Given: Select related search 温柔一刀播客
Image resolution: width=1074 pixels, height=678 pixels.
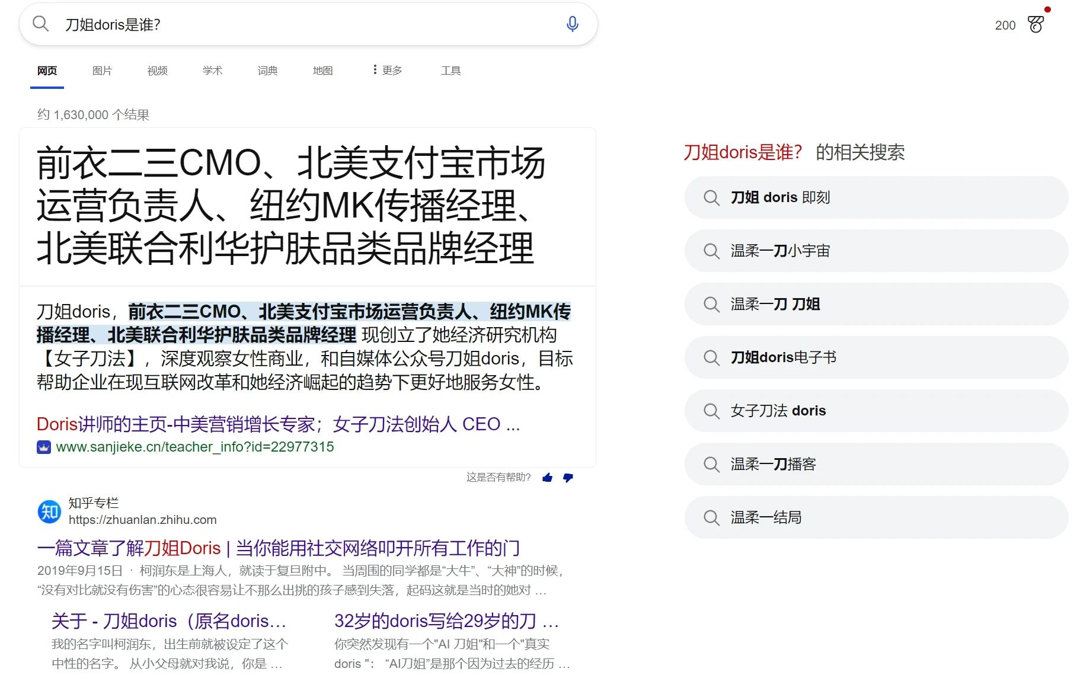Looking at the screenshot, I should (x=773, y=464).
